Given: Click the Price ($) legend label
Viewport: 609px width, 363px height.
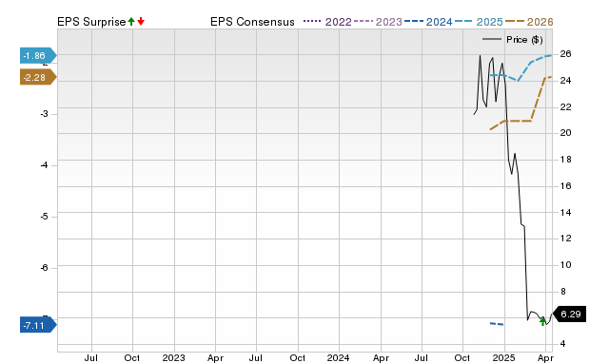Looking at the screenshot, I should (x=524, y=40).
